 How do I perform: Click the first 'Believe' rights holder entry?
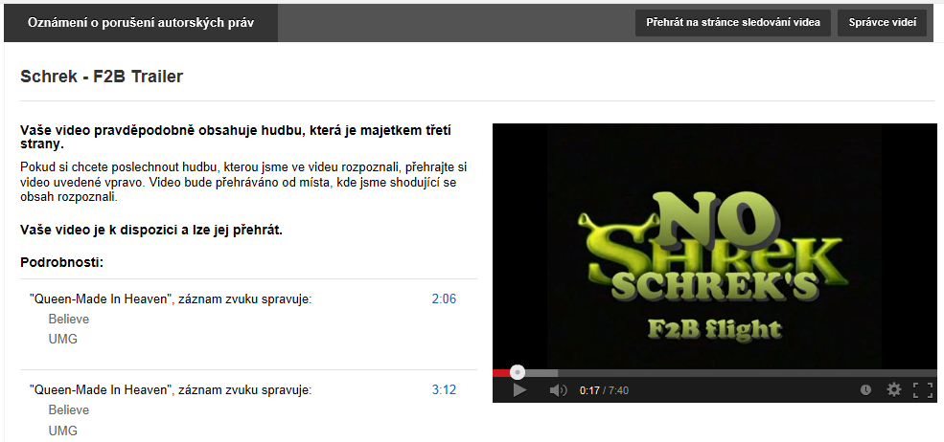pos(69,319)
